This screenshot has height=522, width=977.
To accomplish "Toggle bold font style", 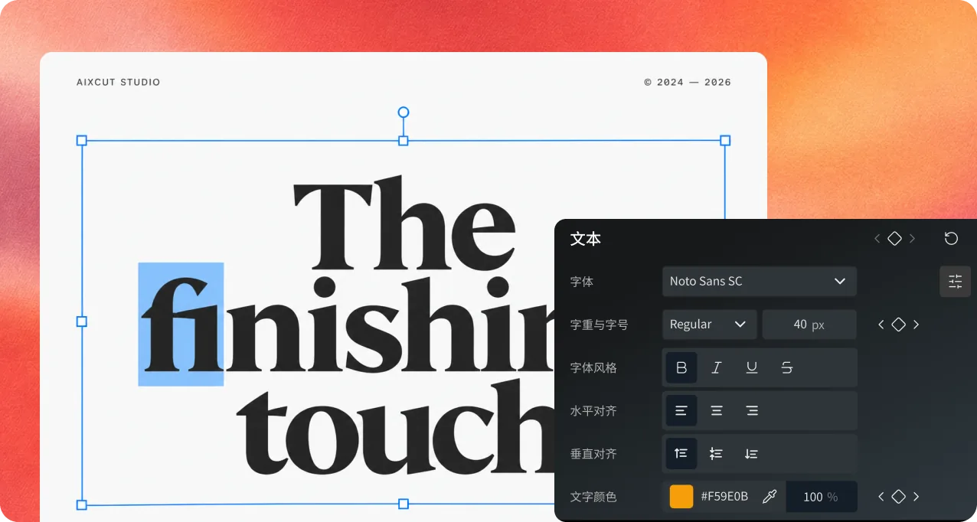I will click(x=681, y=367).
